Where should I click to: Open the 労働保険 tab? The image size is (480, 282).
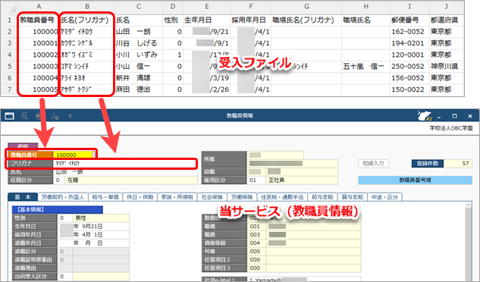click(242, 197)
